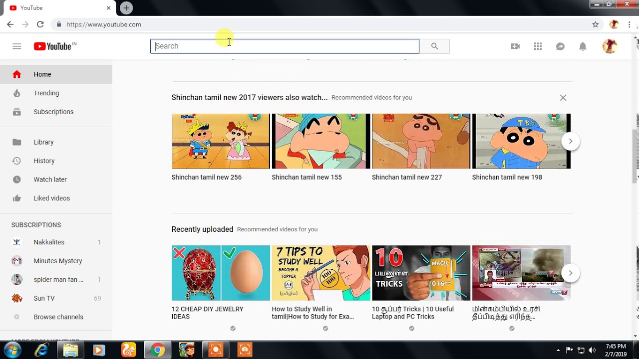Reload the page with the refresh icon

40,24
